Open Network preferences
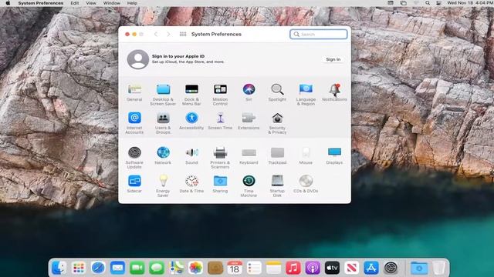This screenshot has width=494, height=277. coord(163,155)
